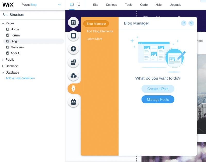Open the Help menu

click(x=159, y=5)
